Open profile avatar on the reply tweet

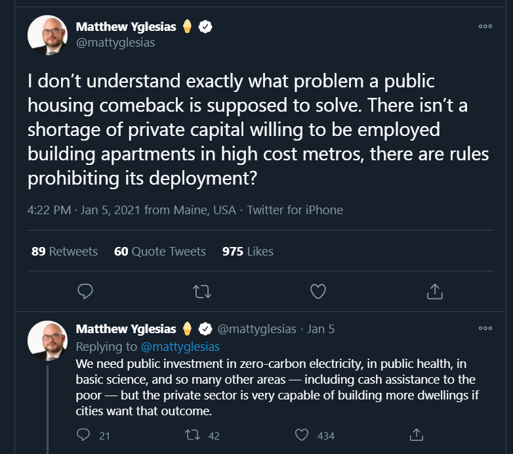pos(48,341)
